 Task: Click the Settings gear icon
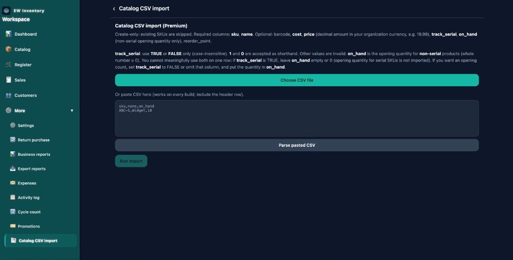click(13, 125)
